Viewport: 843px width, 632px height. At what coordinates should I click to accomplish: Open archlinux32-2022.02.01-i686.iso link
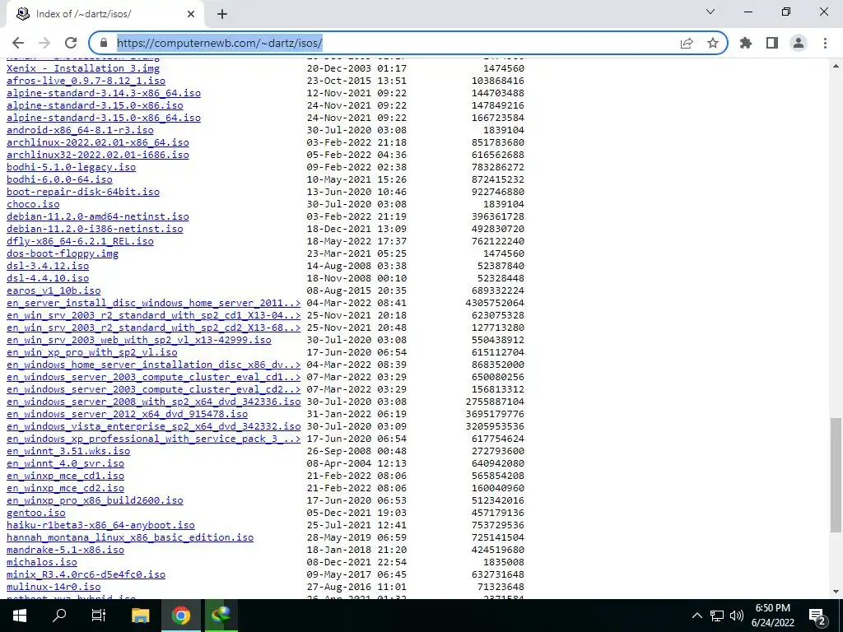pyautogui.click(x=98, y=155)
